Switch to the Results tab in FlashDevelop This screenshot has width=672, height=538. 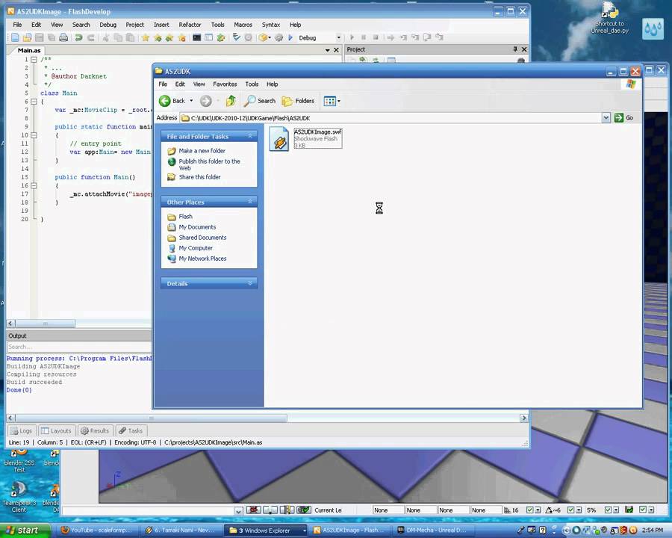pos(95,430)
